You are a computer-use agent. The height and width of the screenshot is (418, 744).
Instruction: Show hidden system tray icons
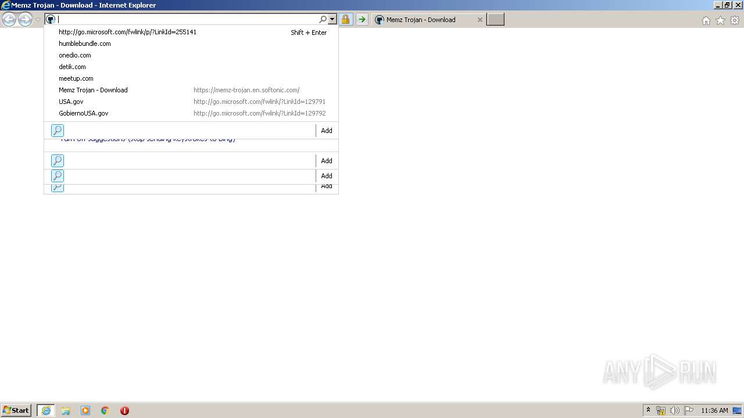click(648, 410)
